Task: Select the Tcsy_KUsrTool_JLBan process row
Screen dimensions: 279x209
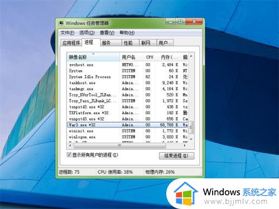Action: 128,95
